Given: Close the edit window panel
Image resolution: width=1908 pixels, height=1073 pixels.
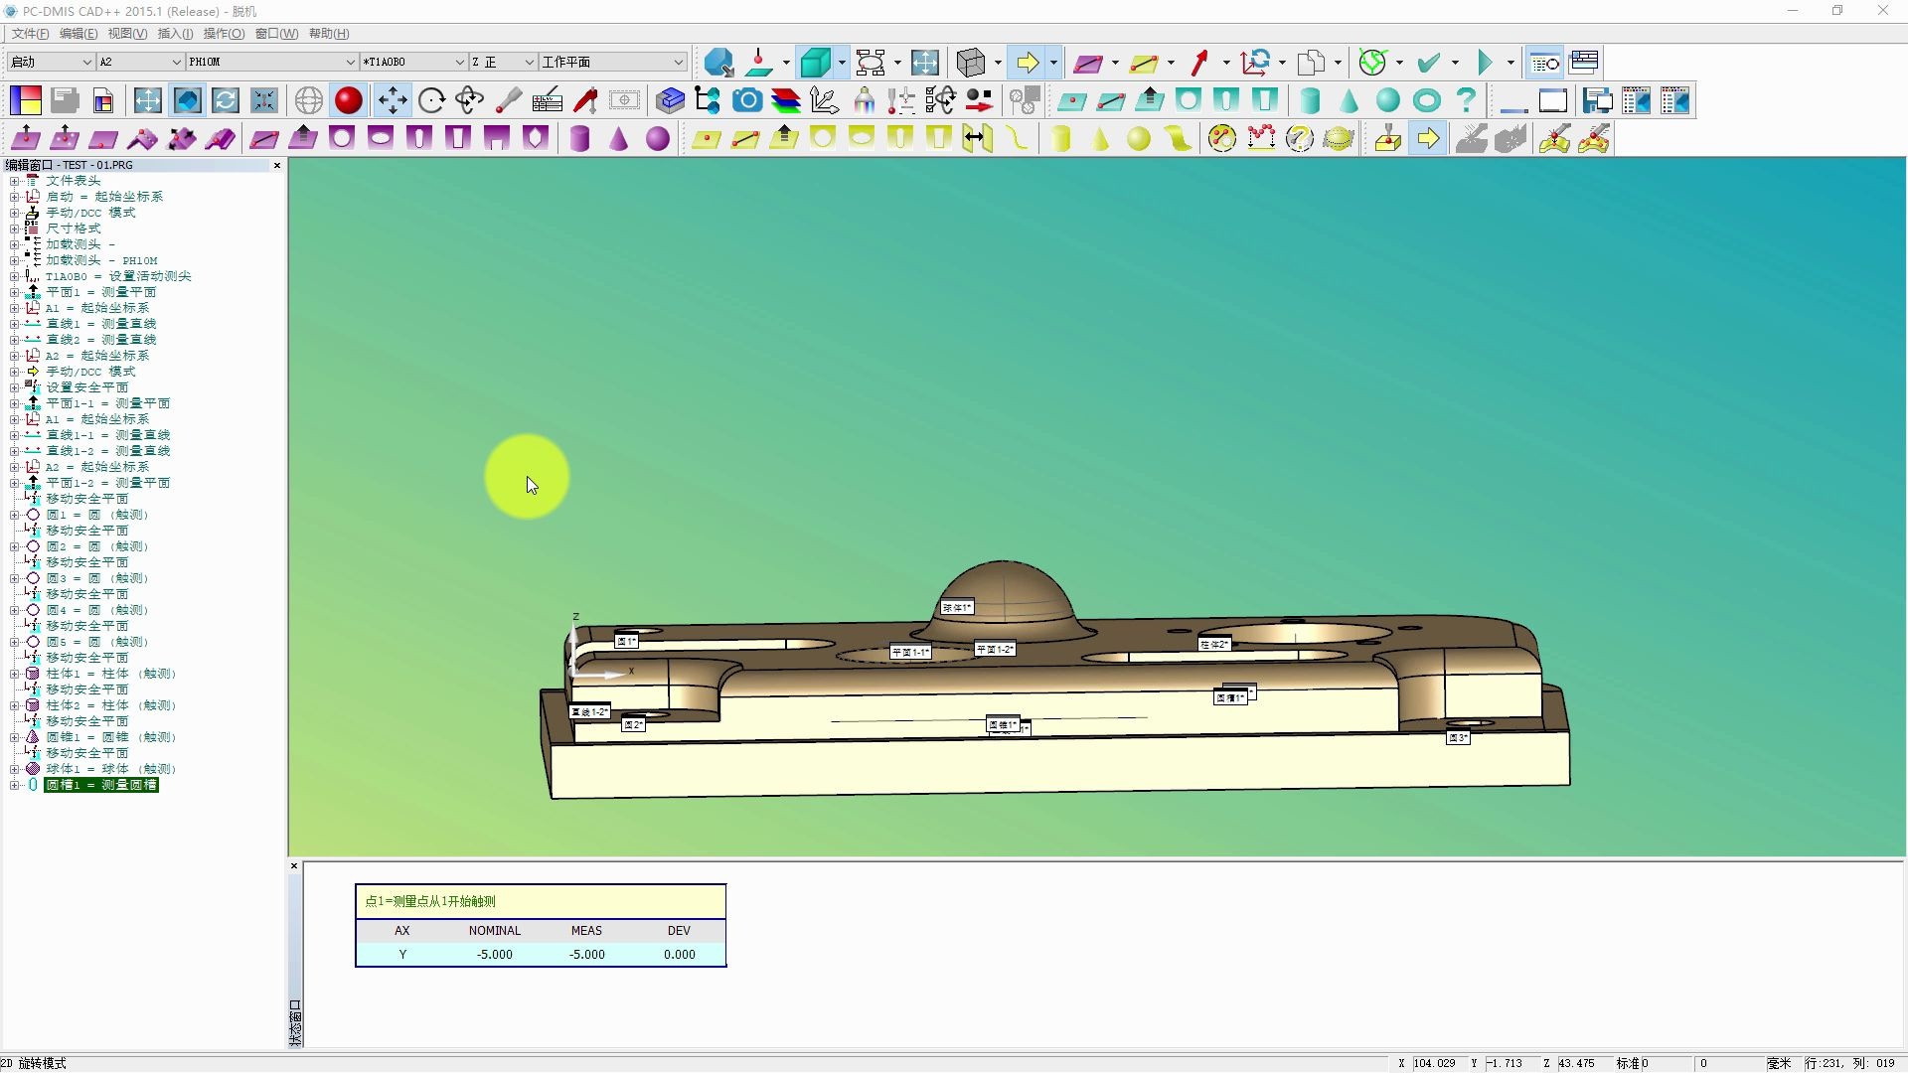Looking at the screenshot, I should coord(277,165).
